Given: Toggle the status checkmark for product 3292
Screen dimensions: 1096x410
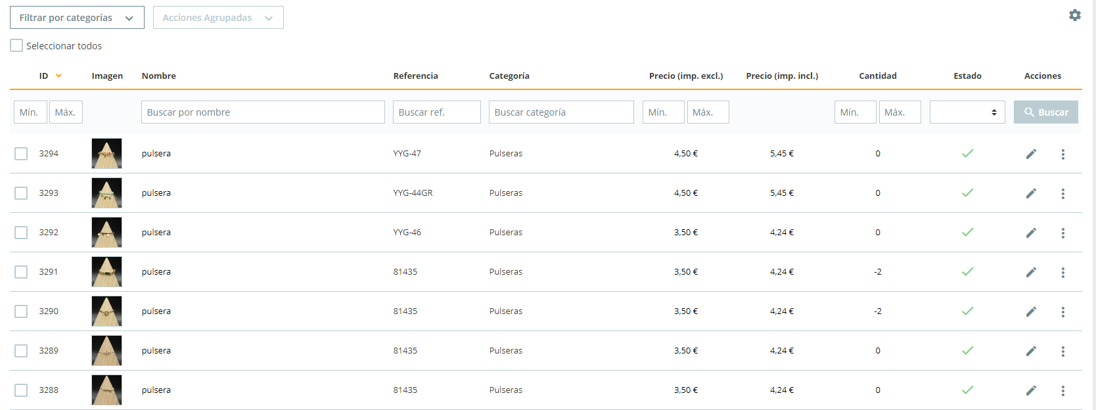Looking at the screenshot, I should (967, 232).
